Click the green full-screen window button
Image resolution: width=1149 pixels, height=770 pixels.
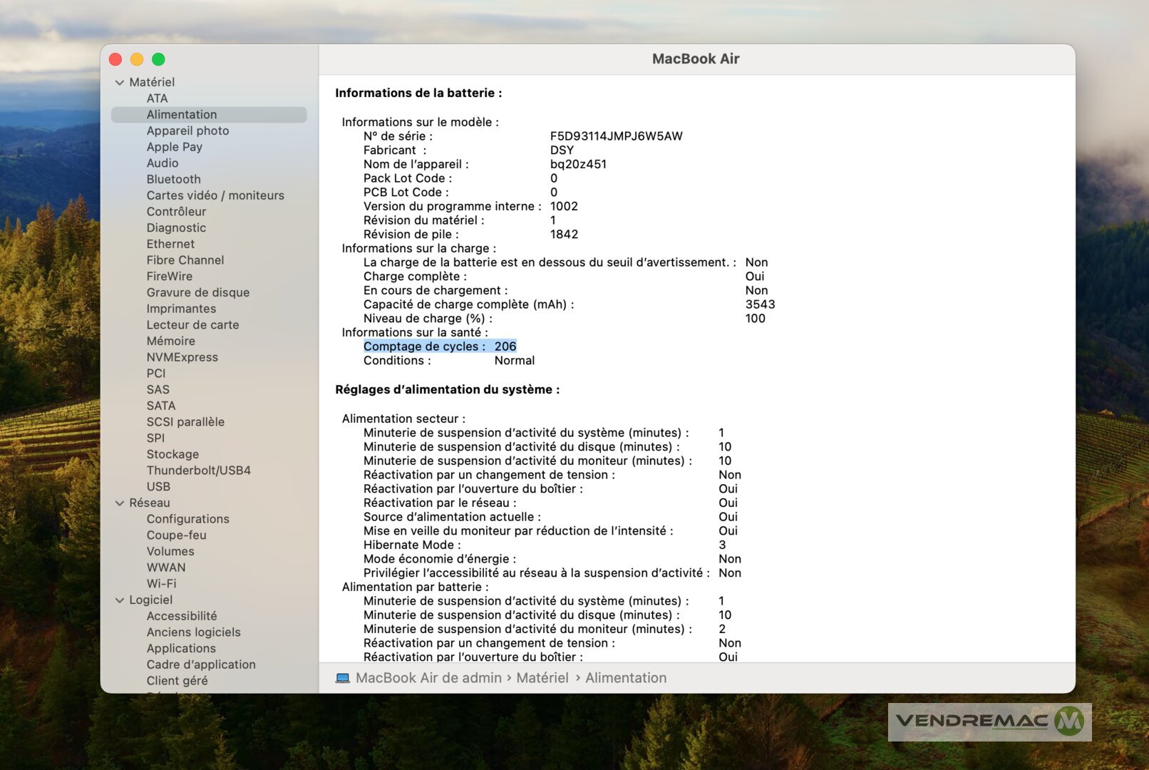click(x=158, y=59)
